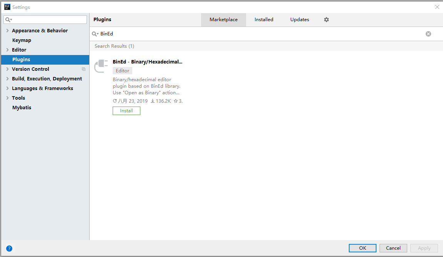Clear the BinEd search text
Viewport: 443px width, 257px height.
[x=428, y=34]
